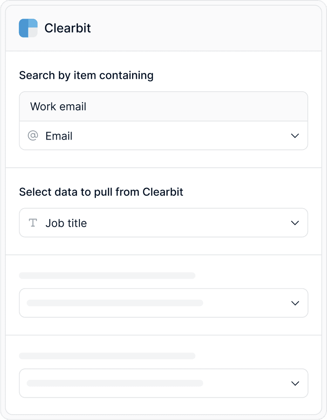Click the Work email field header
The width and height of the screenshot is (327, 420).
(x=163, y=106)
